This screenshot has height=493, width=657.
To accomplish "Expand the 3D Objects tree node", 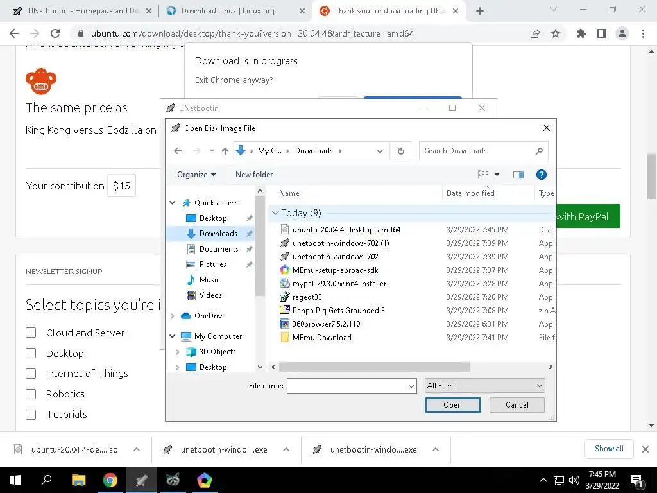I will (x=177, y=352).
